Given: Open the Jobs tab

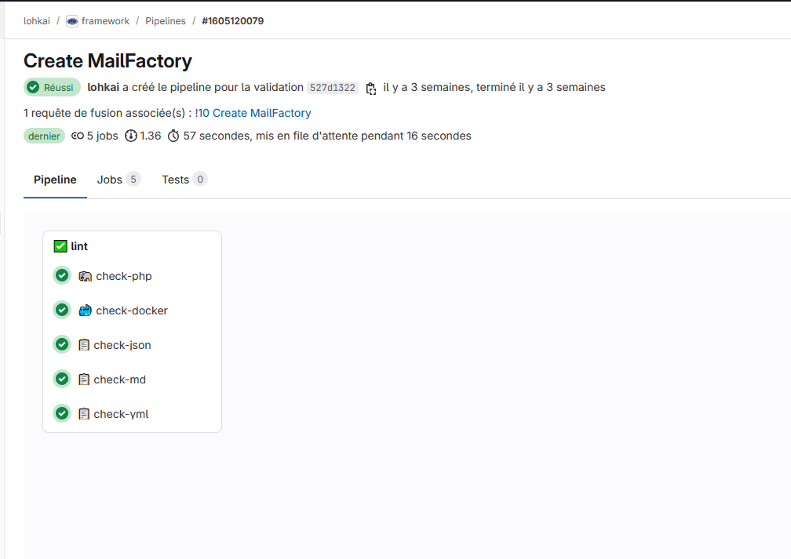Looking at the screenshot, I should pos(118,180).
